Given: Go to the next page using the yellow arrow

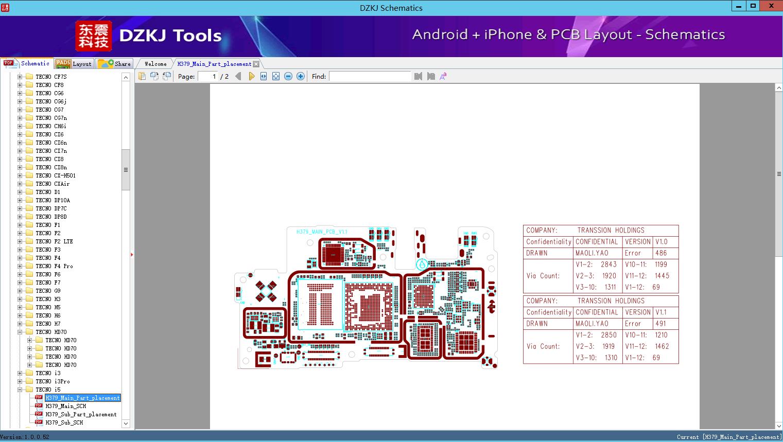Looking at the screenshot, I should tap(251, 76).
